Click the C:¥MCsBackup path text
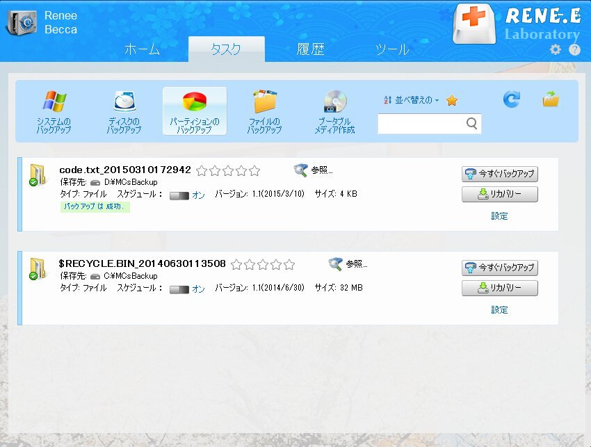Screen dimensions: 591x447 131,276
